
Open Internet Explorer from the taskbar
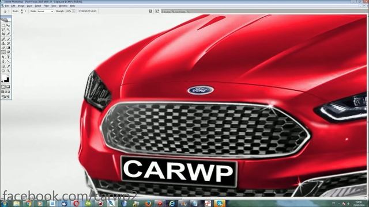tap(172, 203)
